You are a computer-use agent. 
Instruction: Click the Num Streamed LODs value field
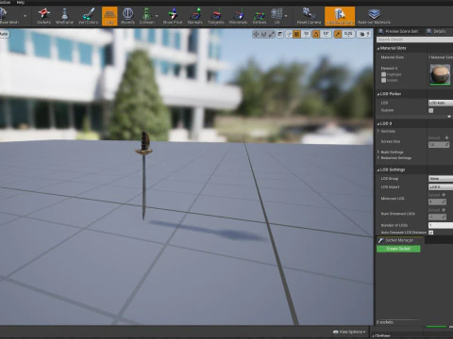437,217
